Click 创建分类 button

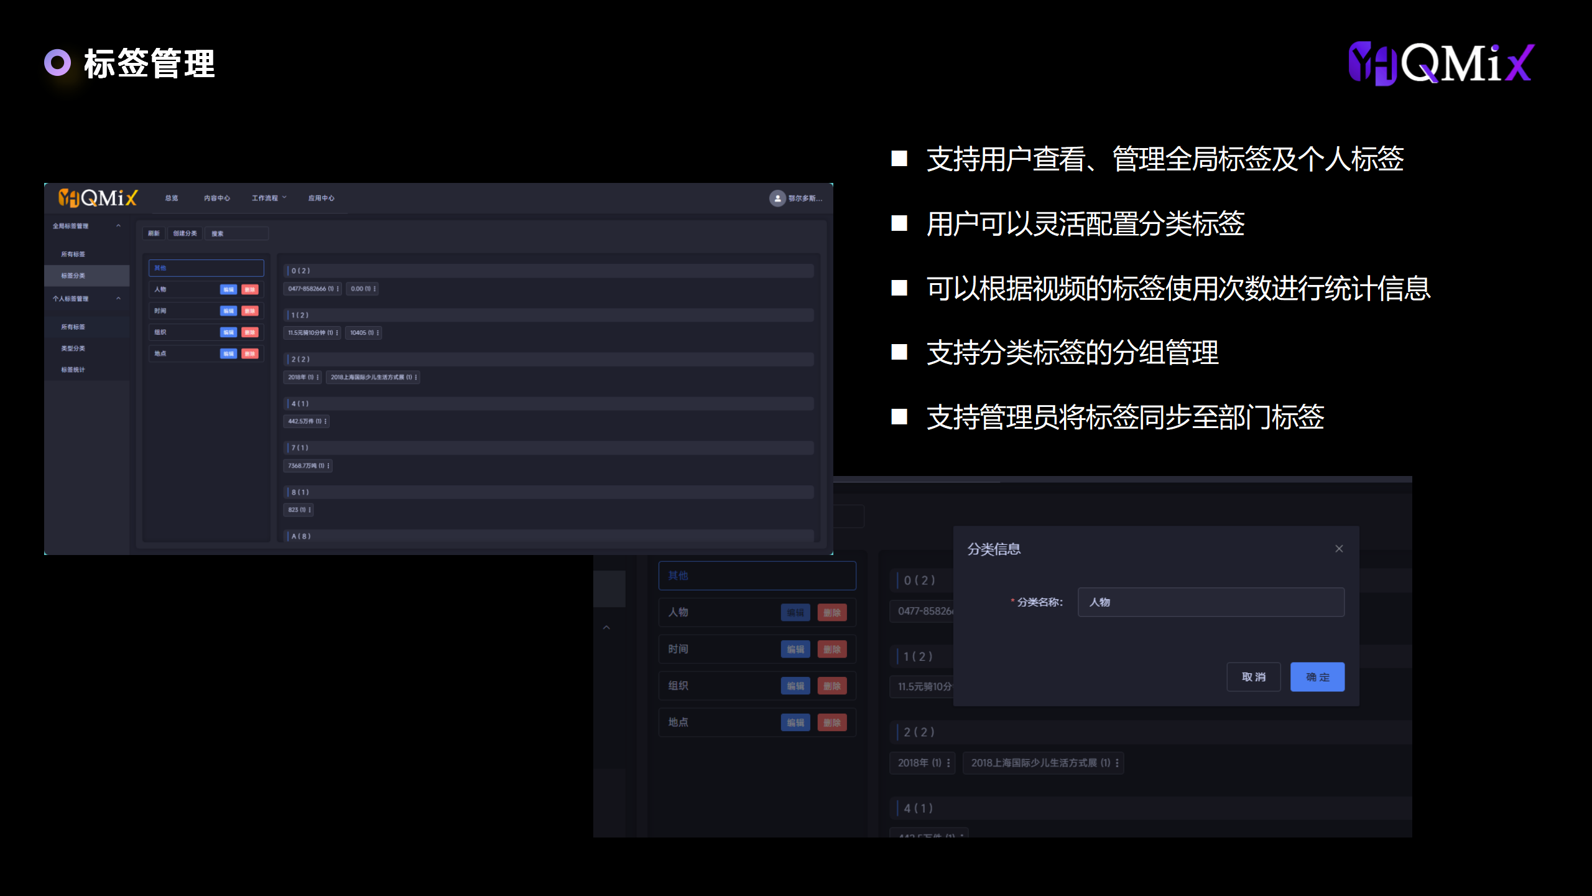185,233
